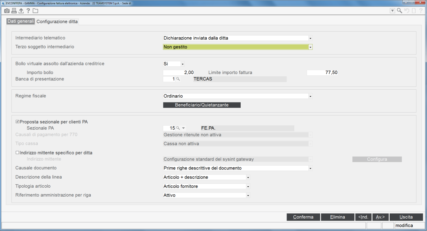This screenshot has height=231, width=427.
Task: Open the Bollo virtuale Si dropdown
Action: pos(183,64)
